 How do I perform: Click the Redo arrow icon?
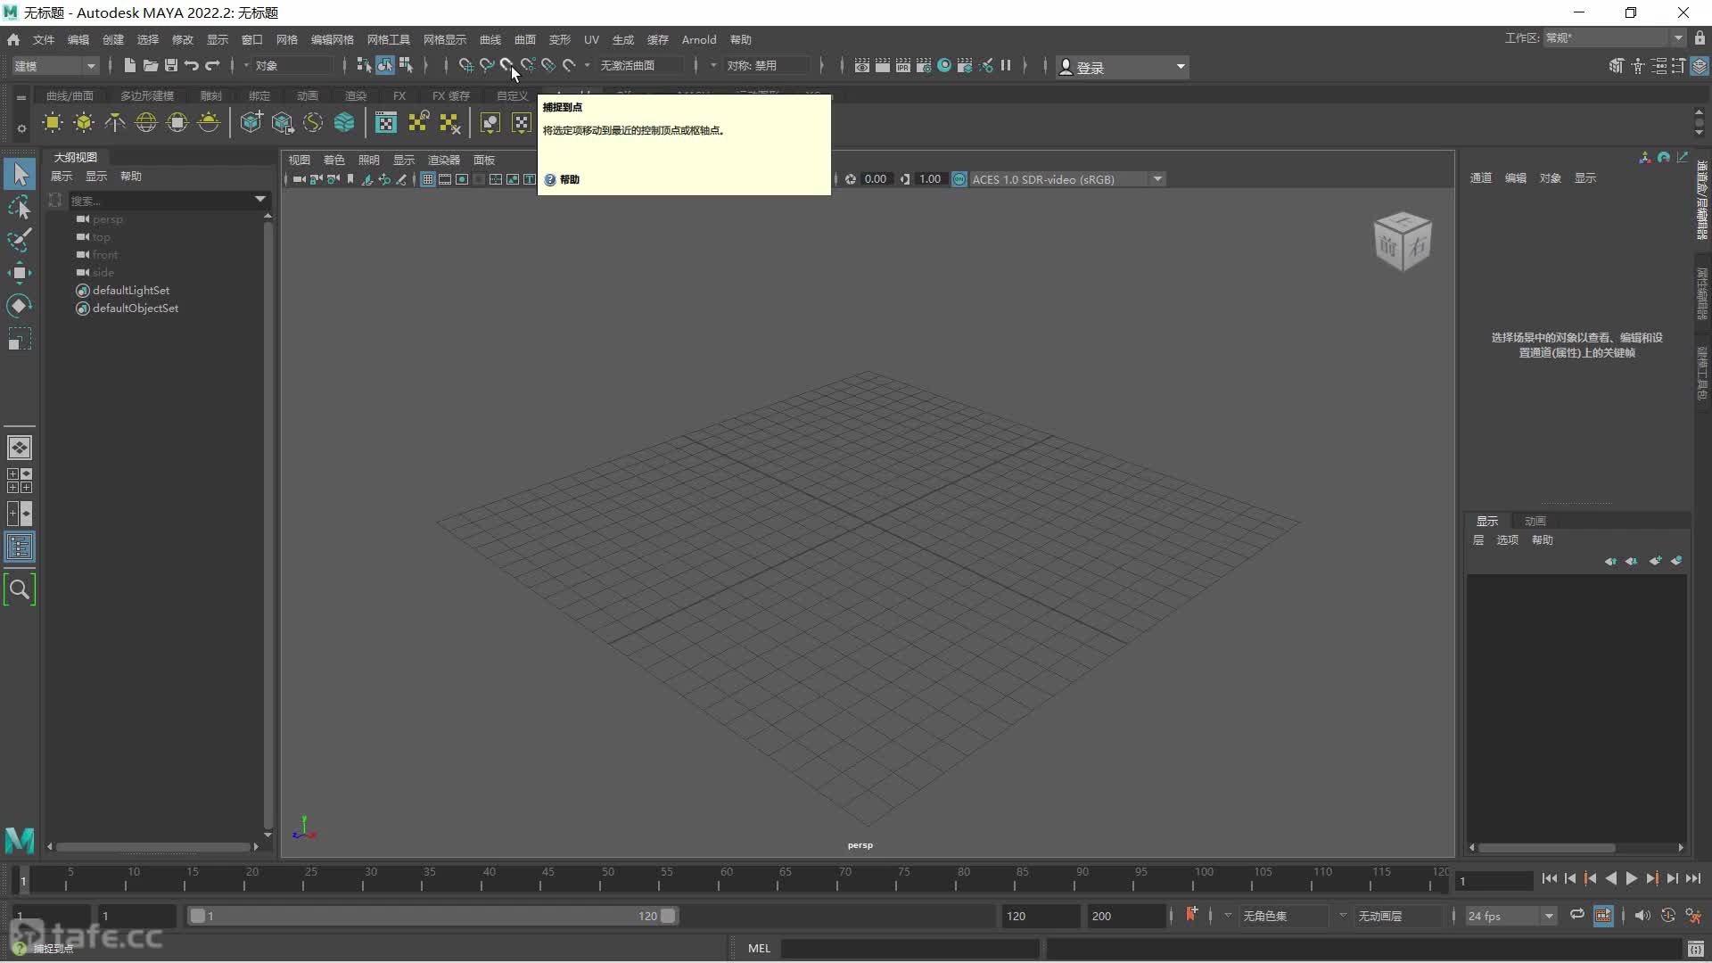pyautogui.click(x=212, y=65)
